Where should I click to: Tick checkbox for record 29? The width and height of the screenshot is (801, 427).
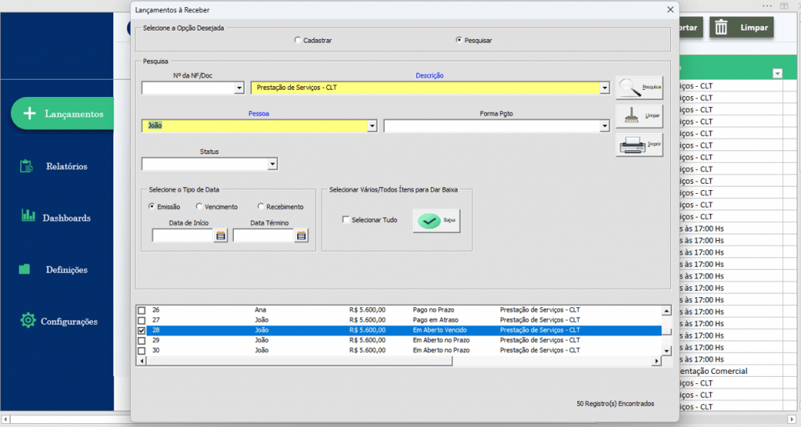[142, 341]
